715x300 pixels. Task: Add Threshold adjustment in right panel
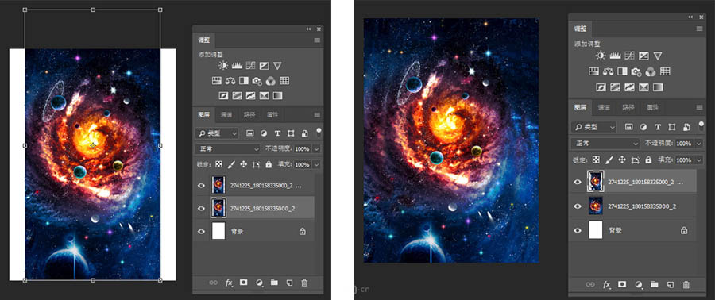[x=630, y=87]
